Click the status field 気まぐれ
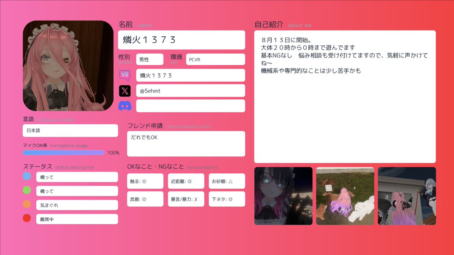The height and width of the screenshot is (255, 454). (77, 205)
